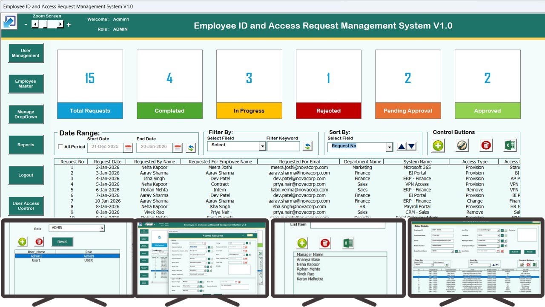Click Intern cell in request 5 row

pyautogui.click(x=220, y=190)
